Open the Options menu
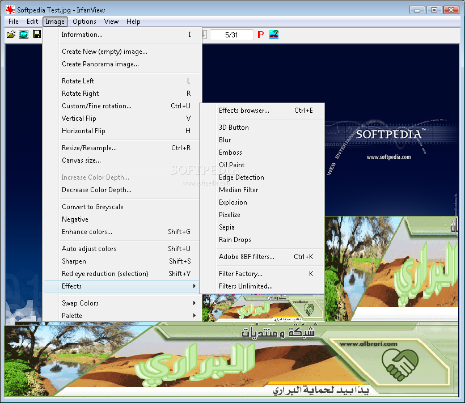The image size is (465, 403). [x=84, y=22]
